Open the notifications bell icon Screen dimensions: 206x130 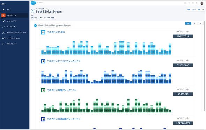(x=197, y=3)
